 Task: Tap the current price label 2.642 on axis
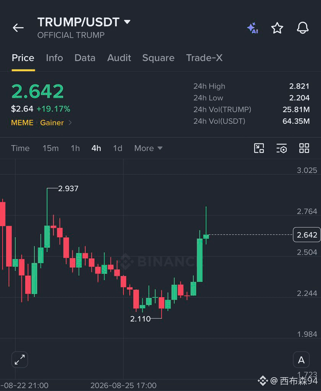[x=307, y=235]
